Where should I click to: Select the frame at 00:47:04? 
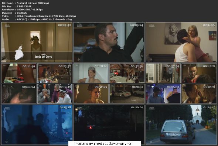tap(19, 94)
